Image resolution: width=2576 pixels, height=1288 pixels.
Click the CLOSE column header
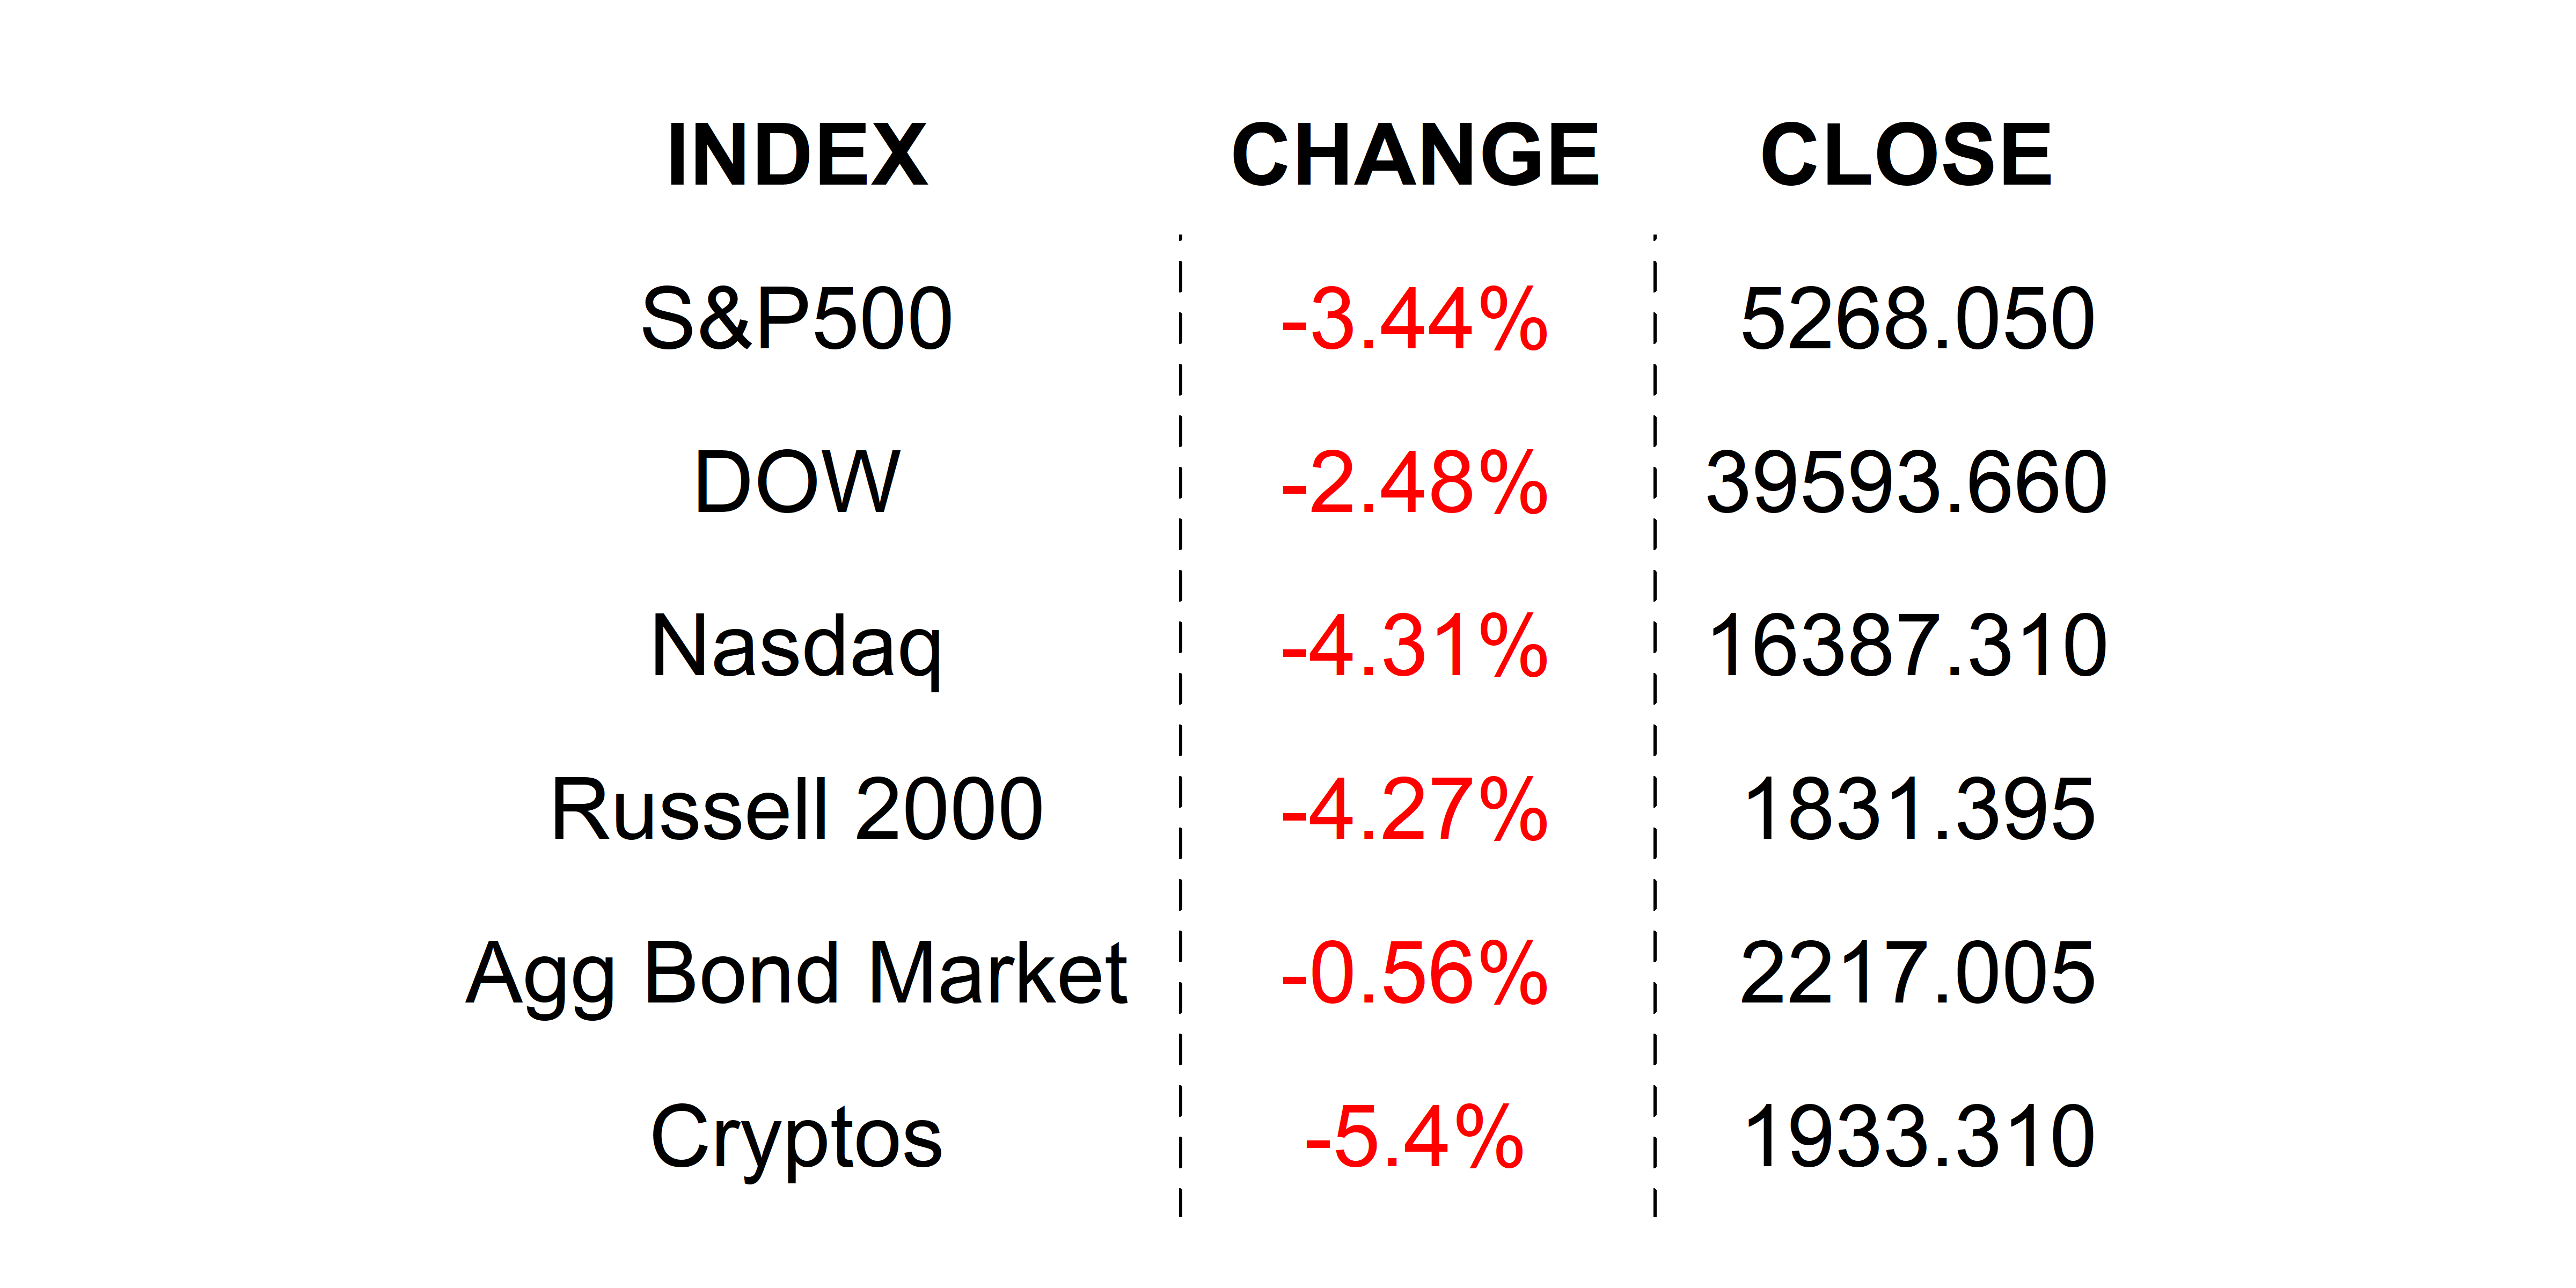(1906, 155)
